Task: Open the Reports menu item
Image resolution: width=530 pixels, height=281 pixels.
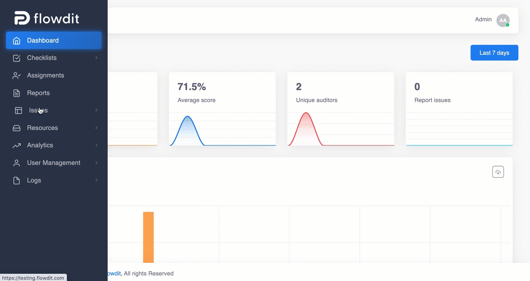Action: [x=54, y=93]
